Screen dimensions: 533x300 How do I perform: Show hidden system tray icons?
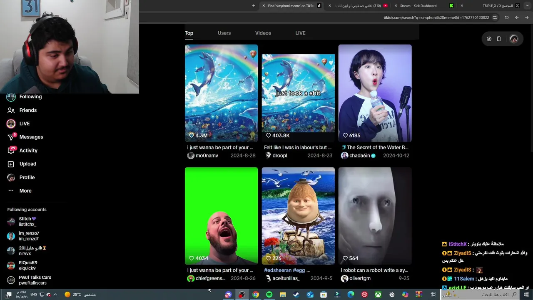point(55,295)
